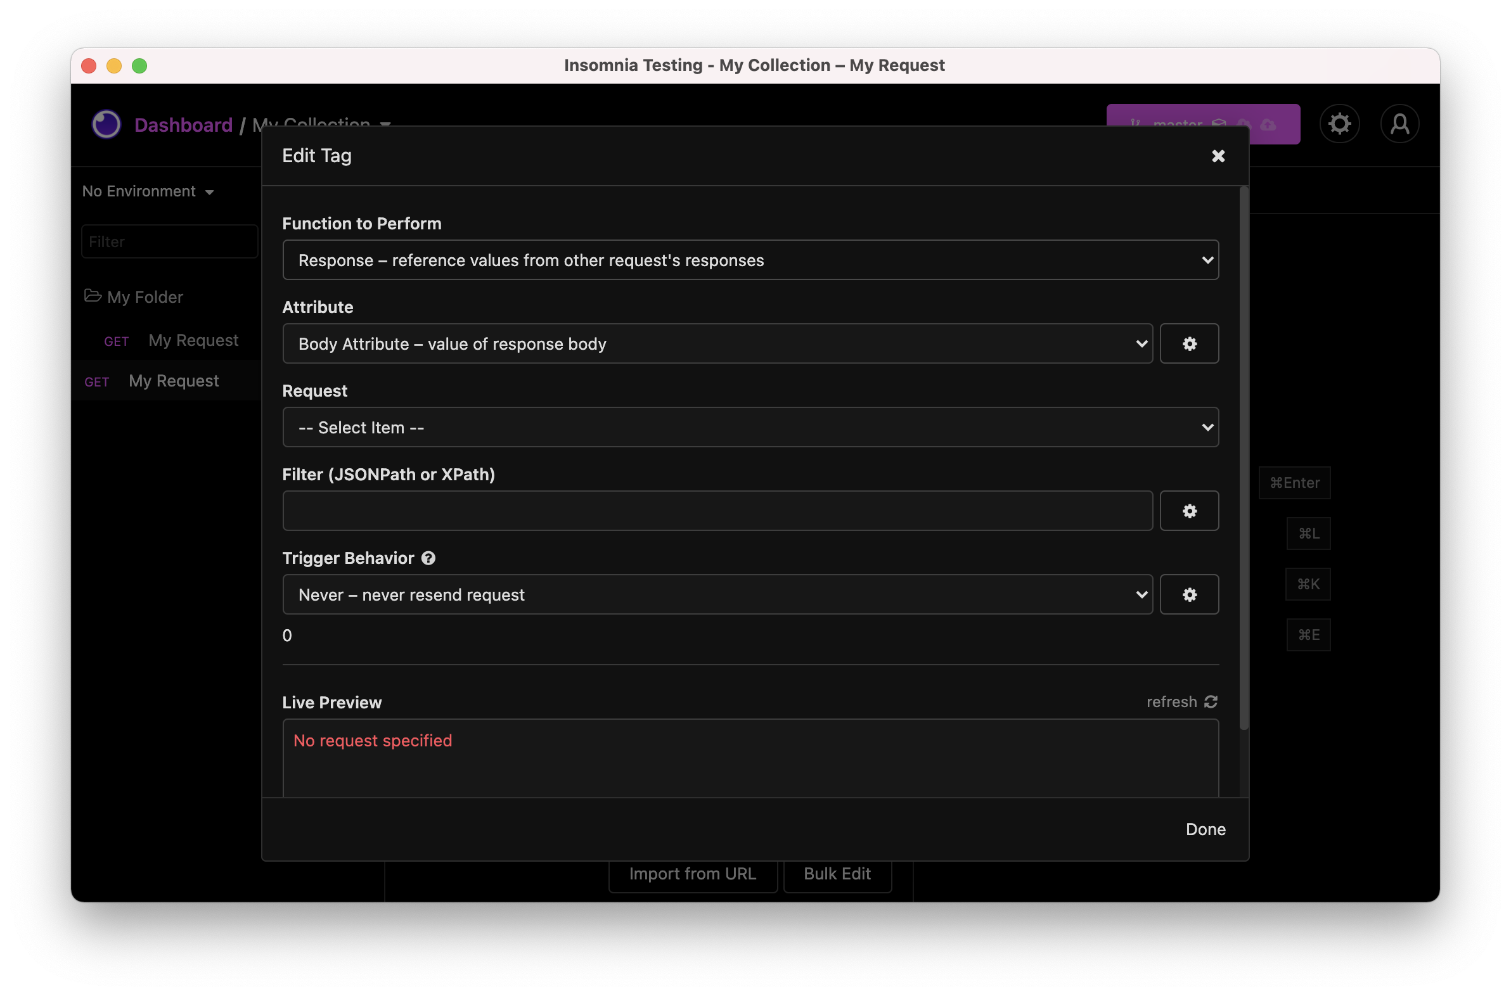This screenshot has height=996, width=1511.
Task: Click the cloud push icon on master button
Action: (x=1268, y=124)
